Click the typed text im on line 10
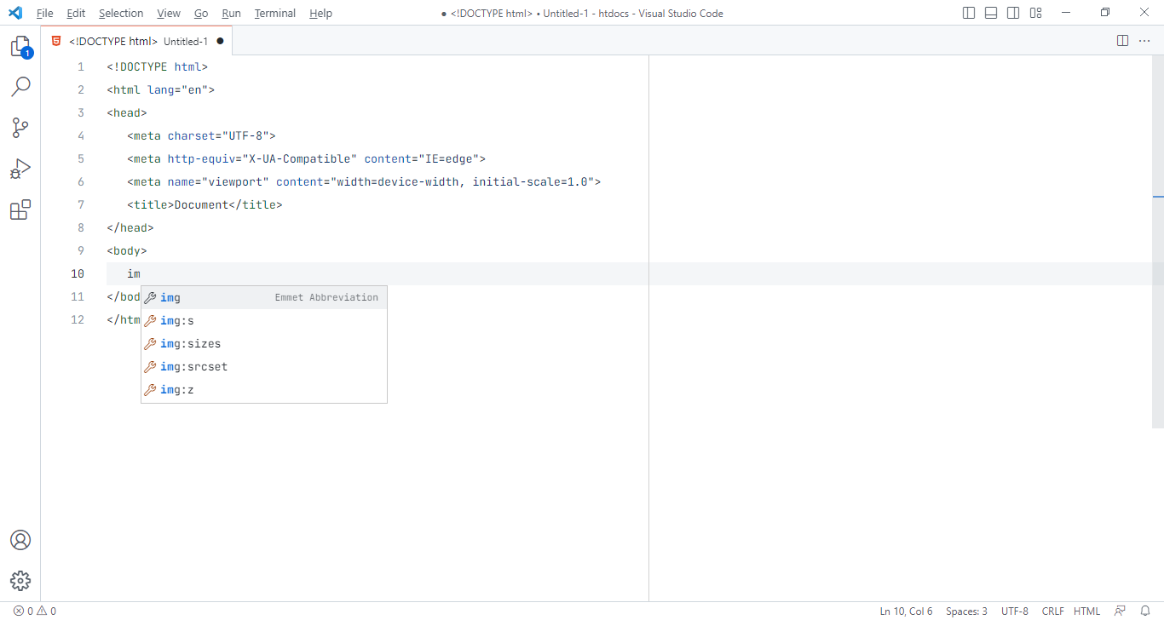 tap(134, 273)
